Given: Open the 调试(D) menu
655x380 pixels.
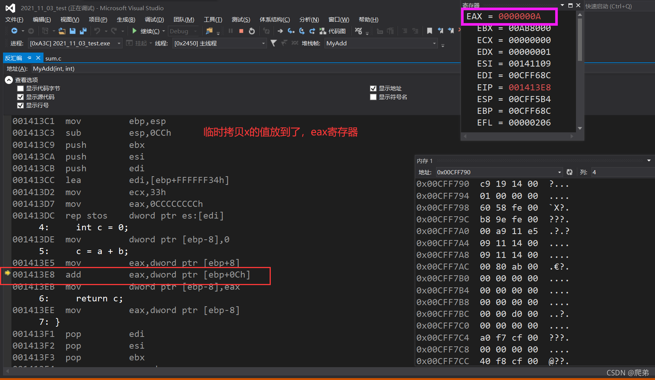Looking at the screenshot, I should pos(154,20).
